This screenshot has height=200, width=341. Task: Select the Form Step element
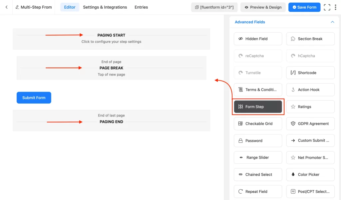pos(258,106)
